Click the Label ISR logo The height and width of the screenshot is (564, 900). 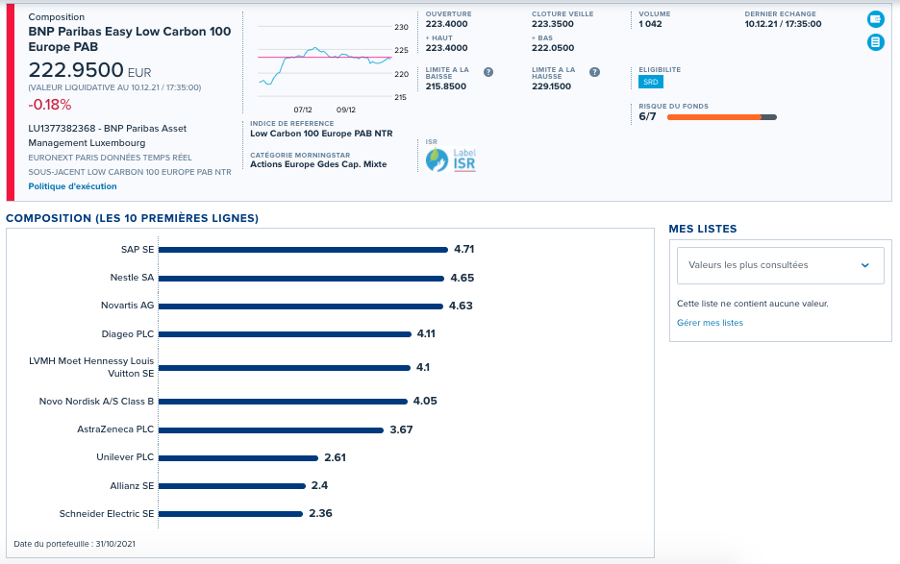(x=451, y=160)
